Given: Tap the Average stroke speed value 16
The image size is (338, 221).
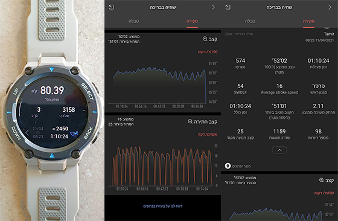Looking at the screenshot, I should 279,86.
